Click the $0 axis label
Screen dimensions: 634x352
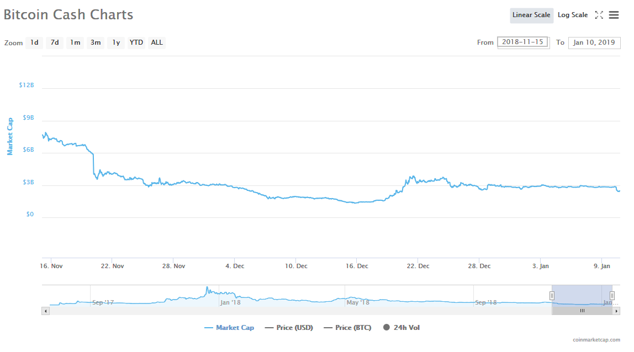click(30, 214)
